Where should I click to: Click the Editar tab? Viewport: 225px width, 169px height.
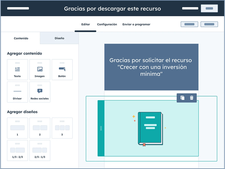point(85,24)
